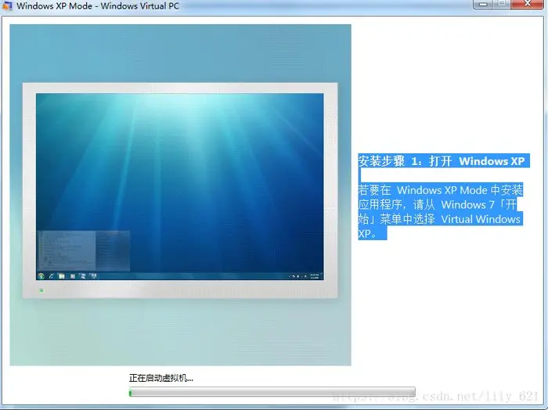Click the virtual machine startup progress bar
The width and height of the screenshot is (548, 410).
click(272, 391)
